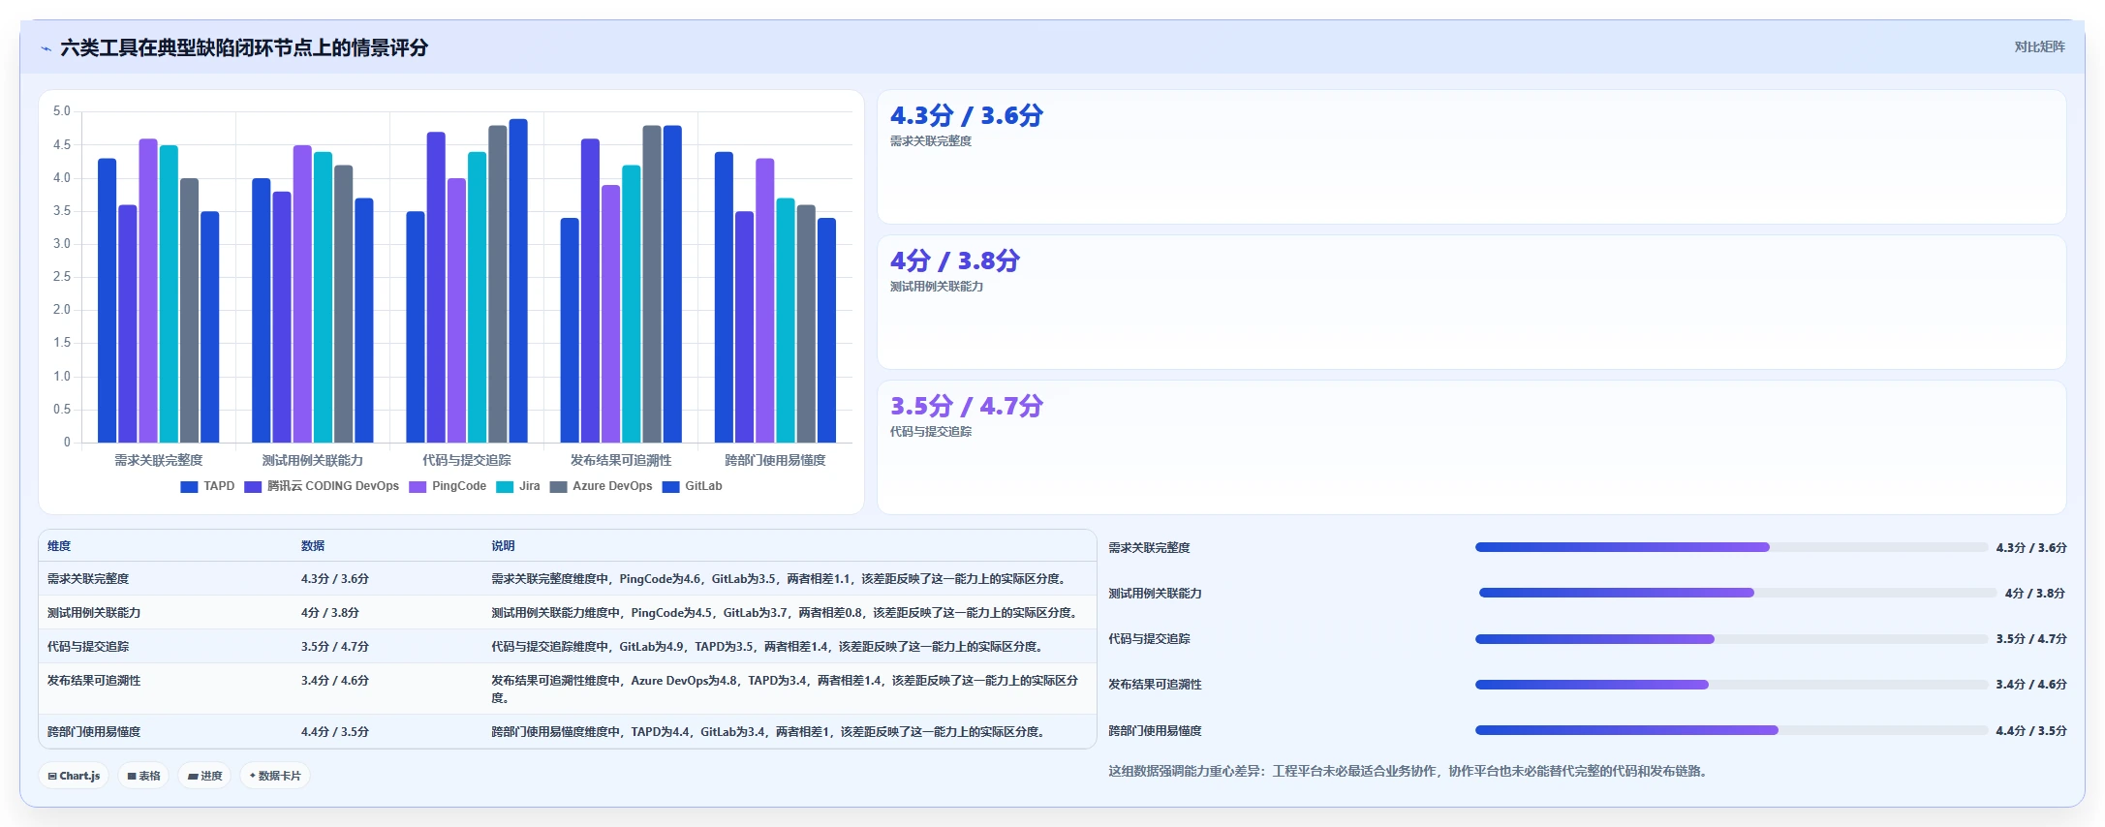Image resolution: width=2105 pixels, height=827 pixels.
Task: Click the 维度 column header
Action: [59, 546]
